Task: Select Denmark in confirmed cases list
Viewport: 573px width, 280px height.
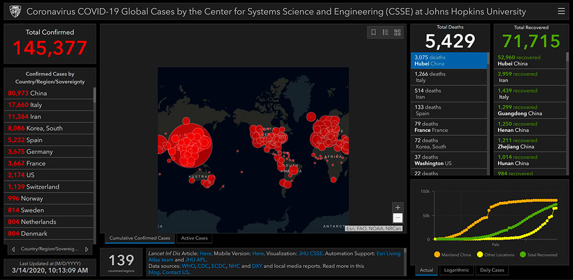Action: 49,234
